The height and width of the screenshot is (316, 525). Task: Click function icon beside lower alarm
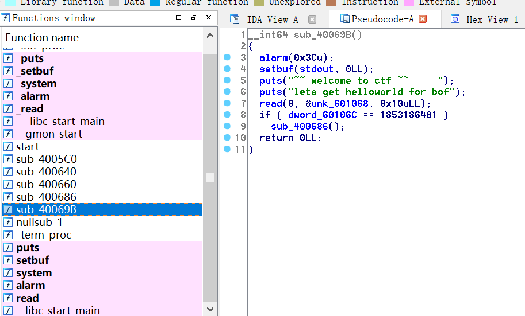(8, 285)
